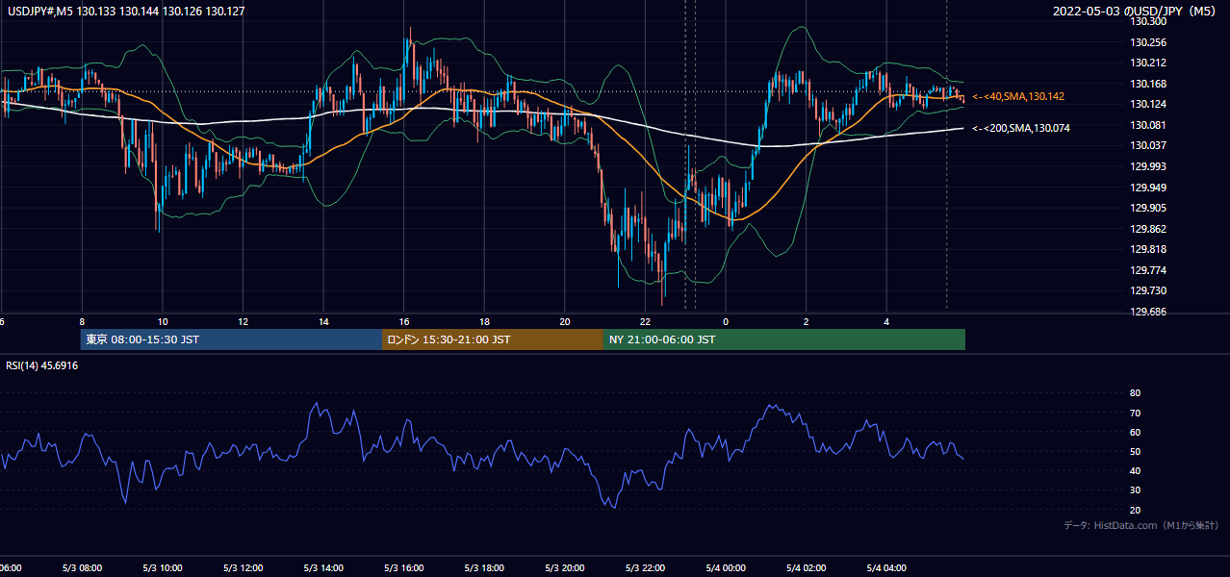Click the 129.818 price axis label
1230x577 pixels.
[x=1148, y=249]
